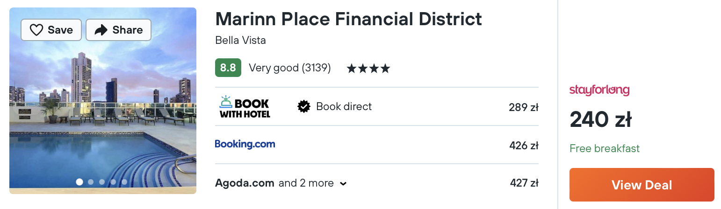Select the last photo carousel dot
Screen dimensions: 721x209
tap(124, 182)
